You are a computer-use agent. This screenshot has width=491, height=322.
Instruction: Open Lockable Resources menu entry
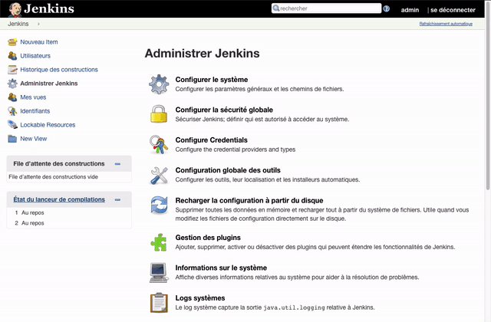(48, 124)
